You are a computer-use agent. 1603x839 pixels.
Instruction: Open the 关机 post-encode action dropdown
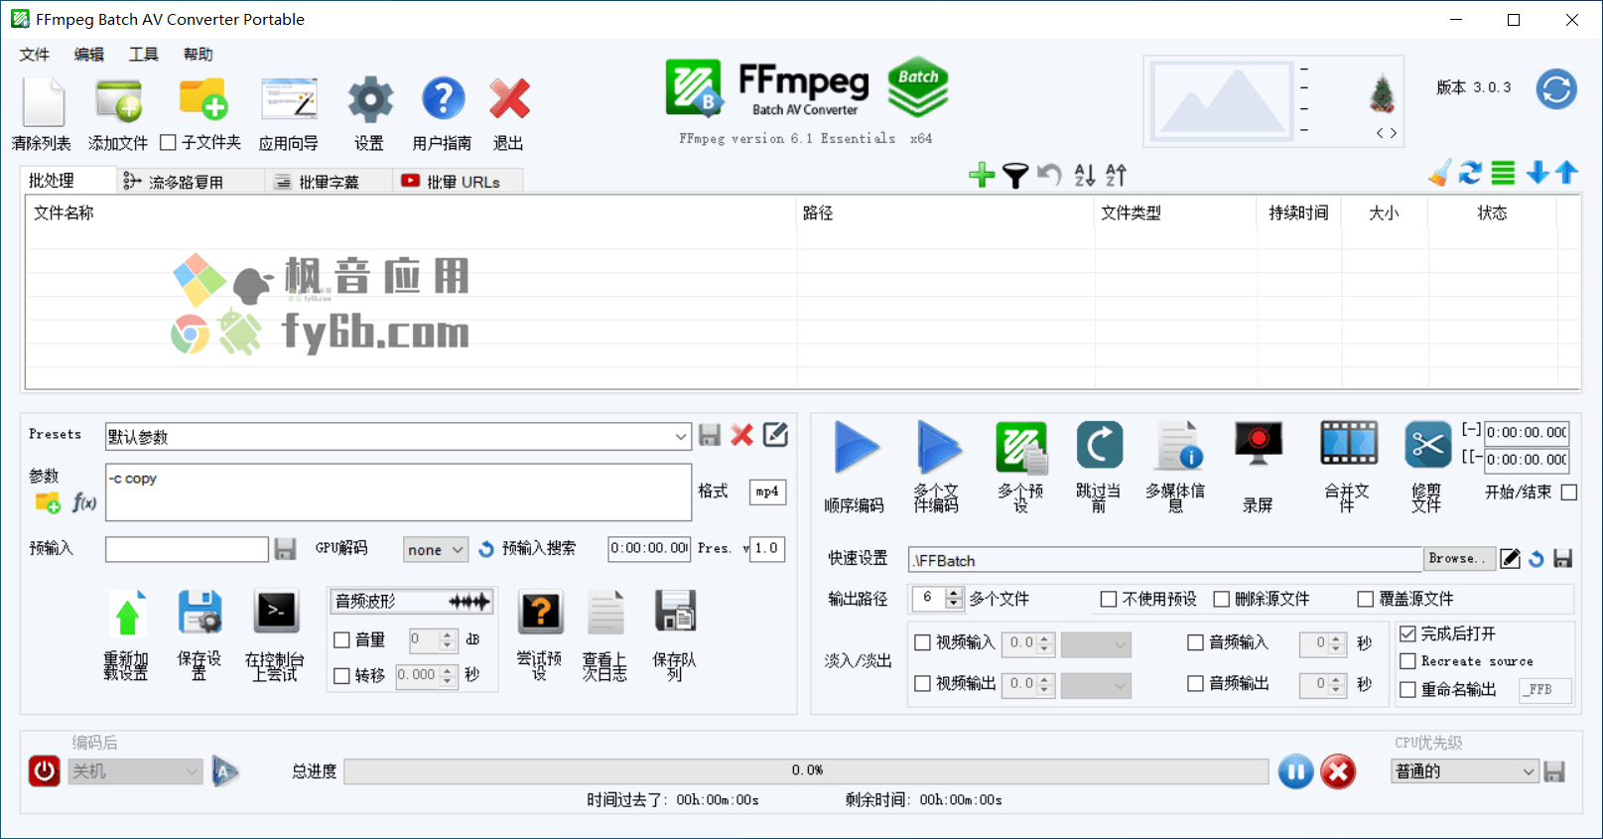[135, 770]
